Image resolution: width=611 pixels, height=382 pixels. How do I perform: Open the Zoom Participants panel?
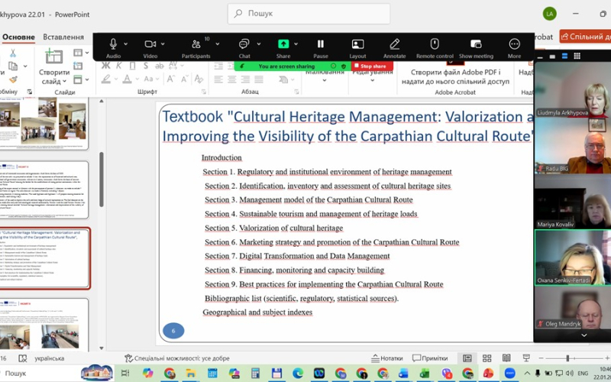point(196,44)
